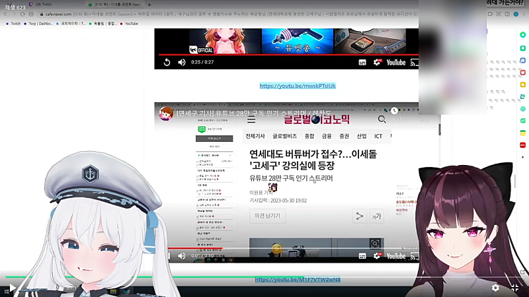Click the 글로벌비즈 menu item

click(284, 136)
